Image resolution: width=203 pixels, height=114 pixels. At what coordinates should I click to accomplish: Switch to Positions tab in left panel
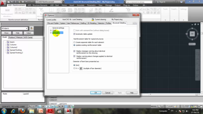[12, 37]
